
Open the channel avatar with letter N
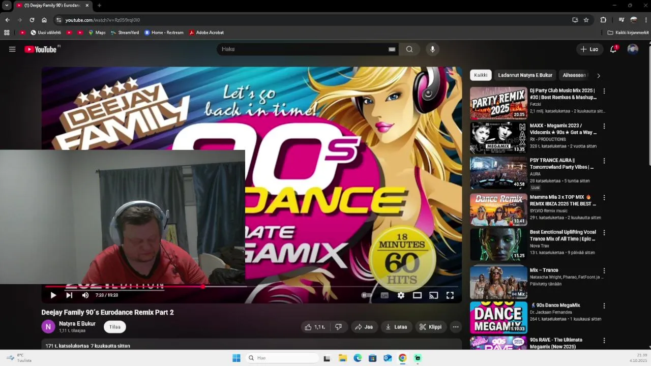coord(48,327)
